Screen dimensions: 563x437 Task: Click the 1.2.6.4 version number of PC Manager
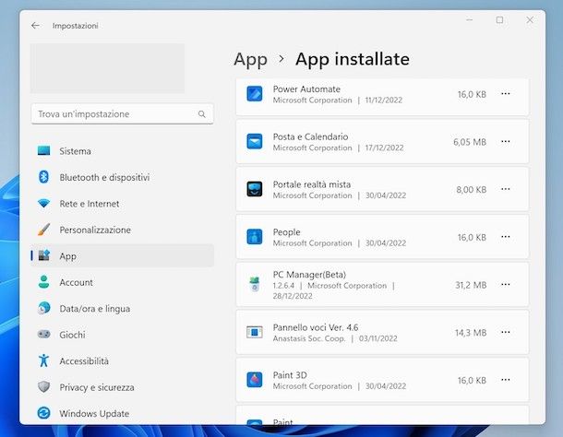283,286
